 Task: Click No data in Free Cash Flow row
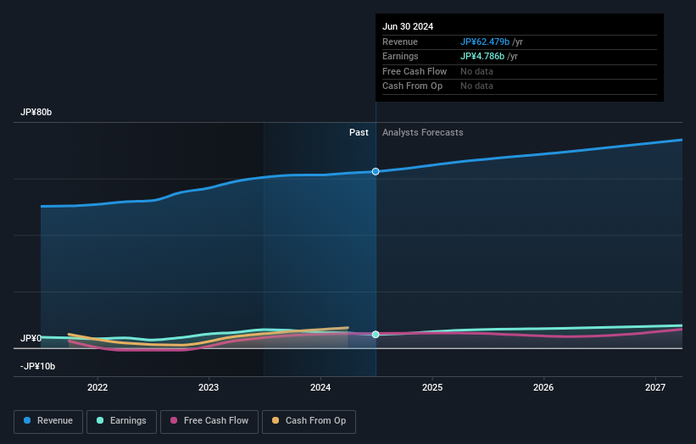click(x=476, y=71)
